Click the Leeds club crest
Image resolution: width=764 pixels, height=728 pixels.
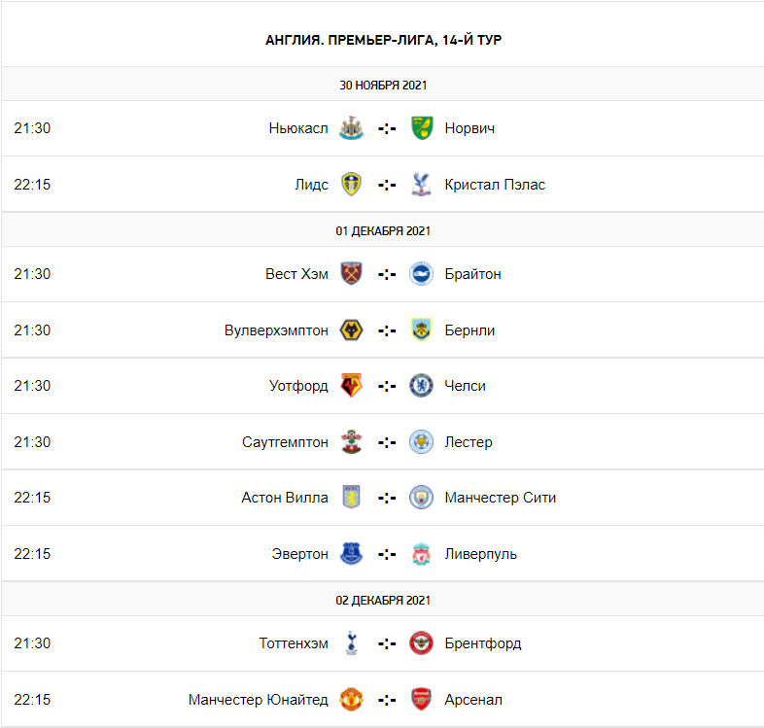[x=351, y=185]
